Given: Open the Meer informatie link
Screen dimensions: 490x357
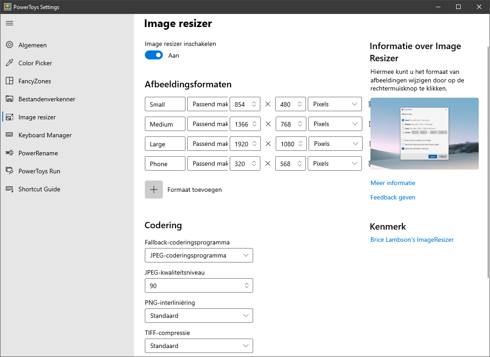Looking at the screenshot, I should tap(393, 183).
